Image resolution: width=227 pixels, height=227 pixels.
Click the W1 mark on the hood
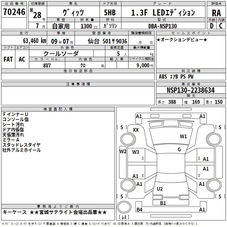[x=183, y=136]
